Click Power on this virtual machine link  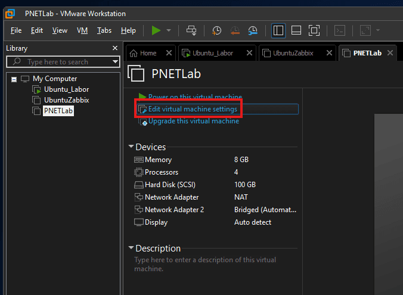(x=195, y=97)
